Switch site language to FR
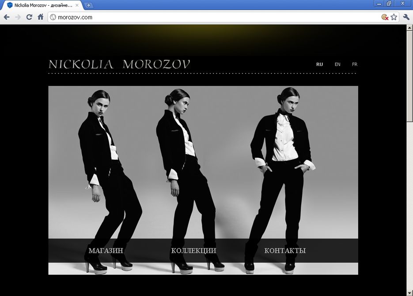This screenshot has height=296, width=413. tap(354, 64)
